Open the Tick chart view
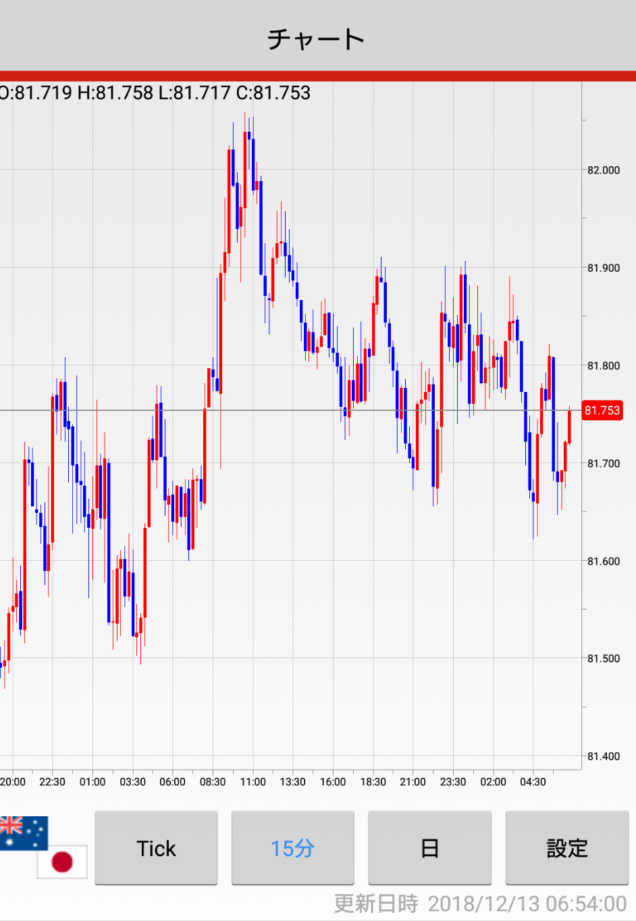This screenshot has width=636, height=921. click(x=156, y=848)
